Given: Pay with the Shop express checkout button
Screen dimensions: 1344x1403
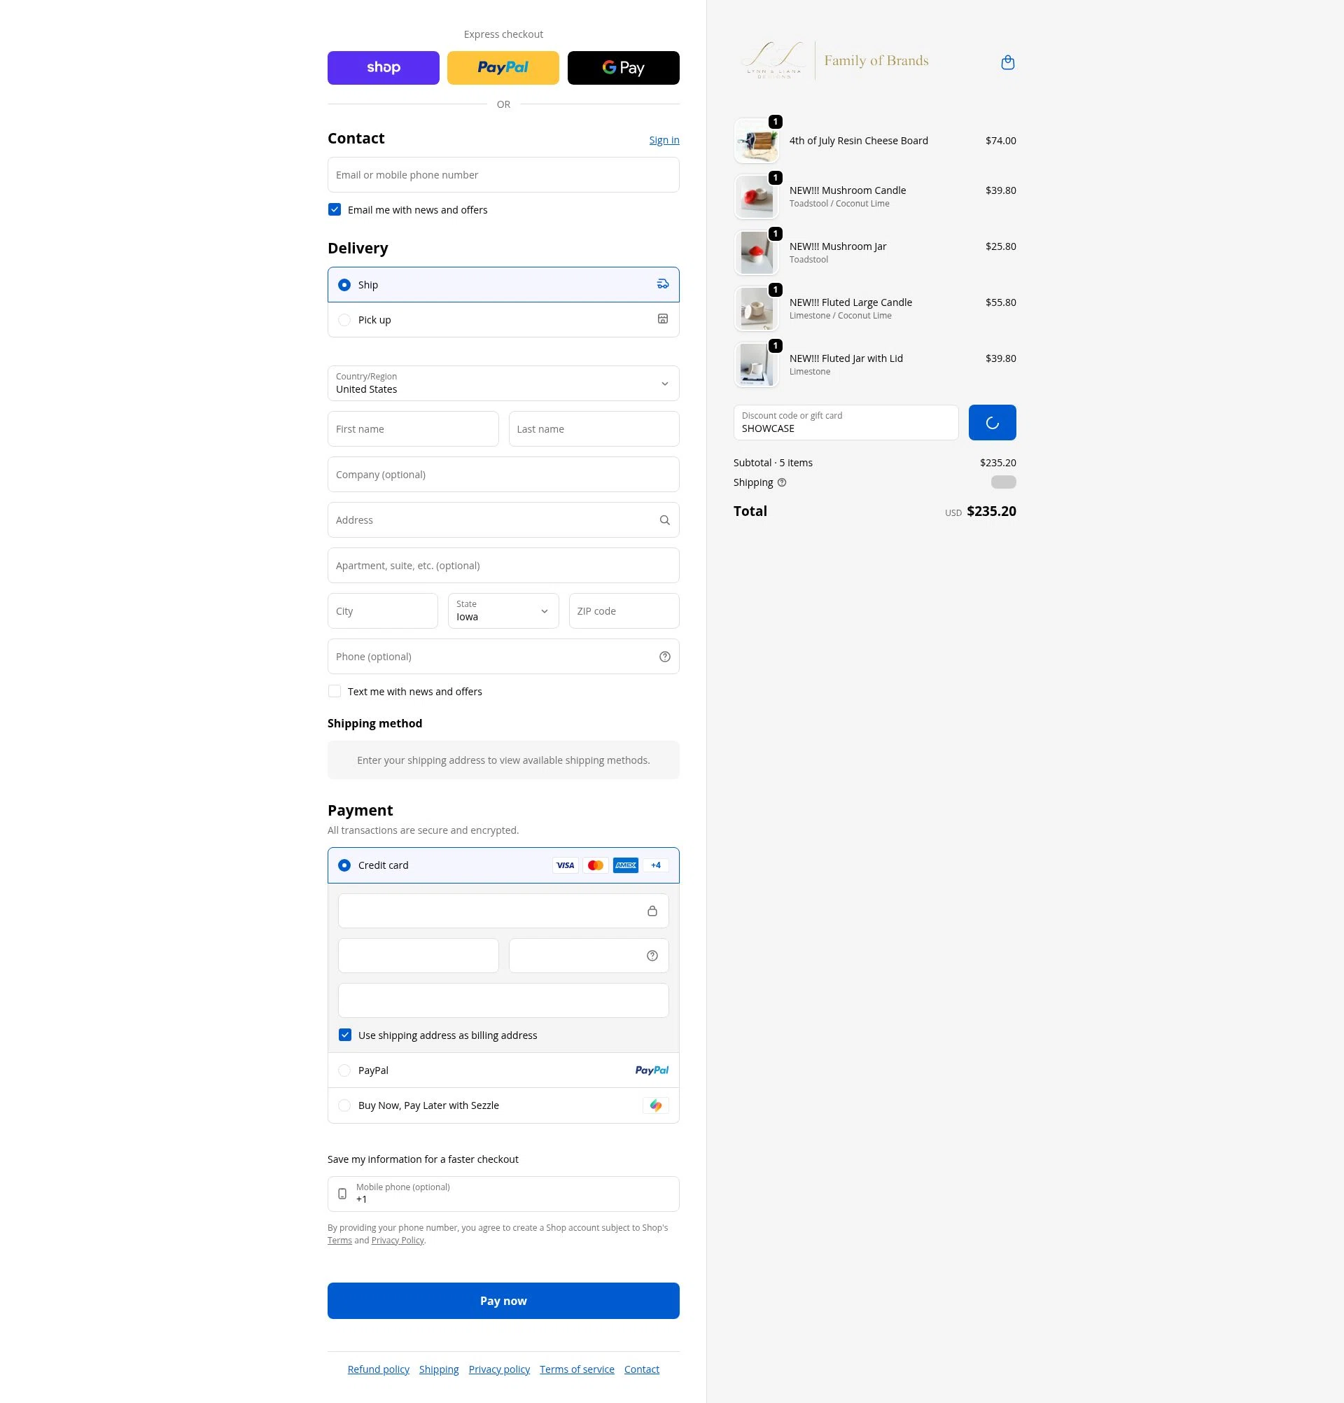Looking at the screenshot, I should [x=384, y=68].
